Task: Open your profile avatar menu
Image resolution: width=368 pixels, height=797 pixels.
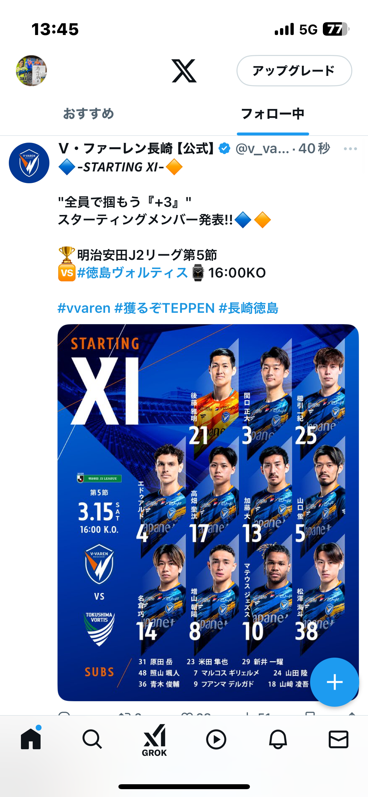Action: tap(31, 71)
